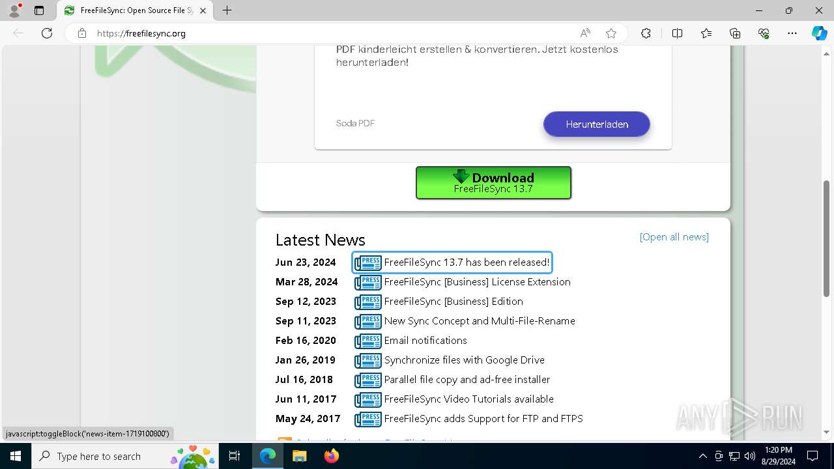Image resolution: width=834 pixels, height=469 pixels.
Task: Open File Explorer on taskbar
Action: pyautogui.click(x=299, y=456)
